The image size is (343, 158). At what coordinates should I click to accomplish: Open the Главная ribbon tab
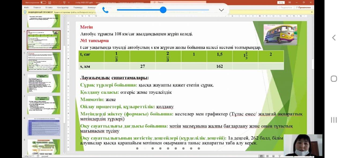point(37,8)
